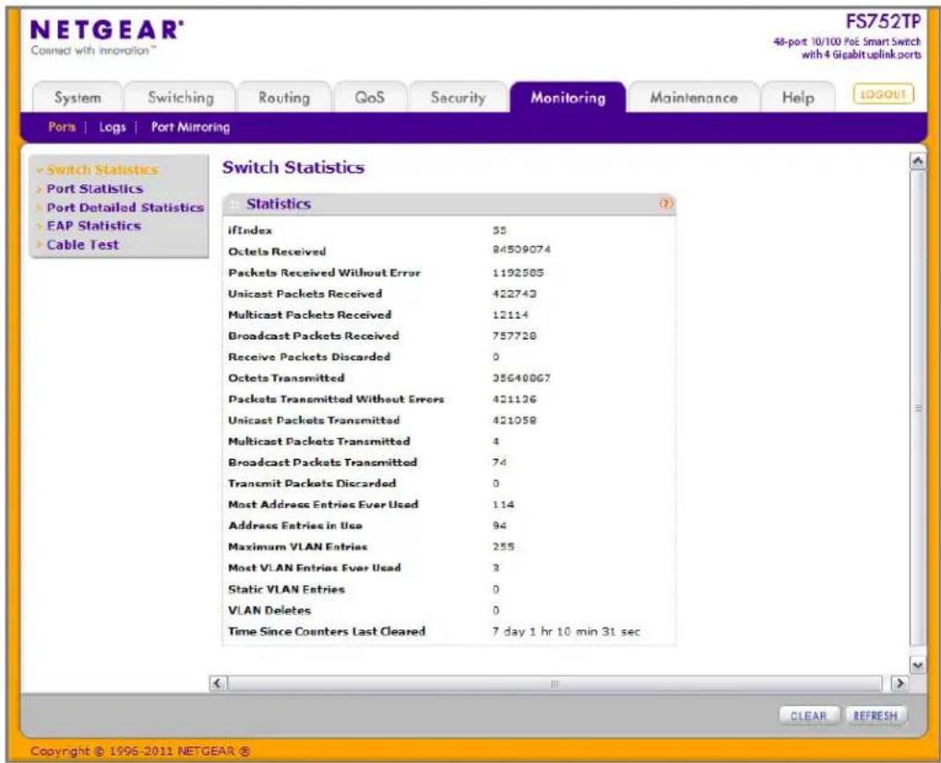The image size is (941, 763).
Task: Open Port Statistics in sidebar
Action: 95,189
